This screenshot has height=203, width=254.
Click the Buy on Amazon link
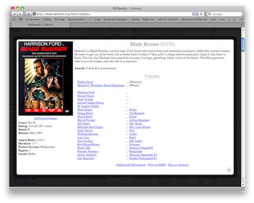coord(178,165)
